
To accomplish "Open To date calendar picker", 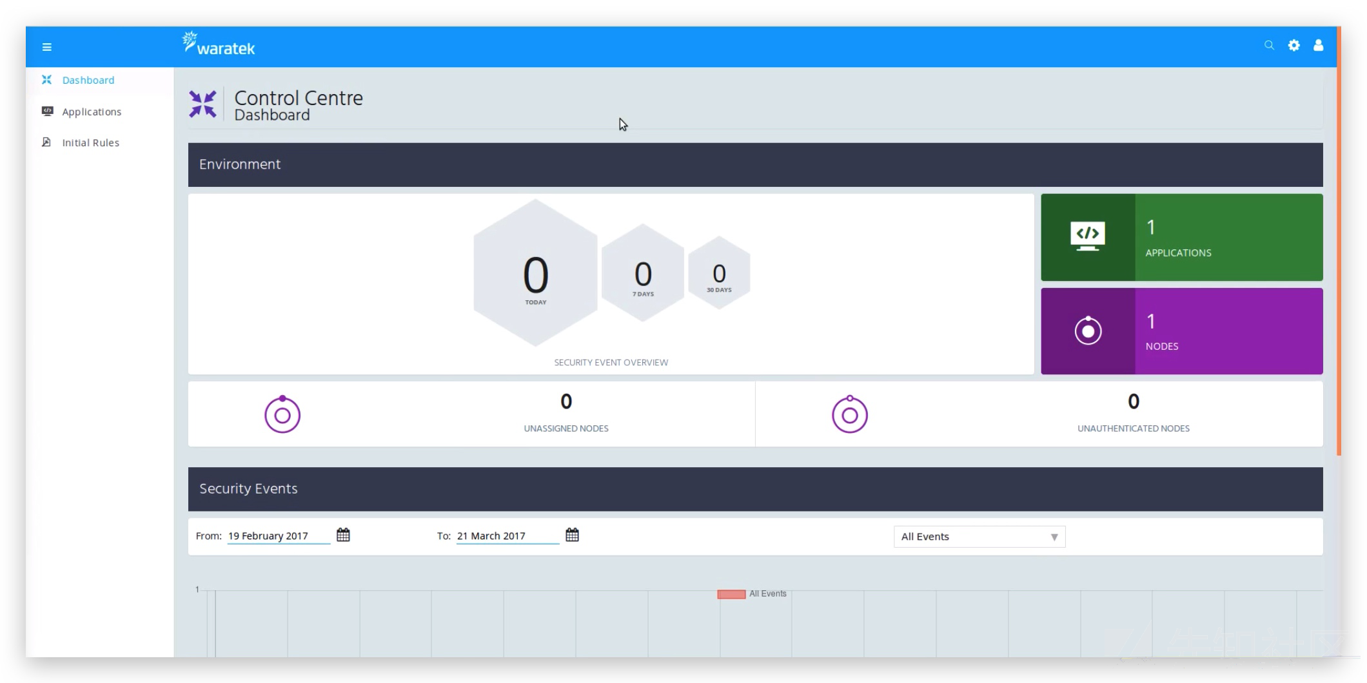I will click(572, 535).
